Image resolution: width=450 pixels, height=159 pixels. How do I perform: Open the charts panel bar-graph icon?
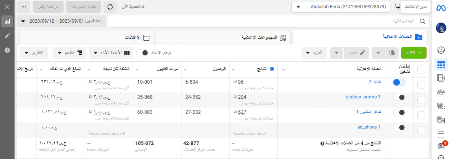(x=7, y=21)
